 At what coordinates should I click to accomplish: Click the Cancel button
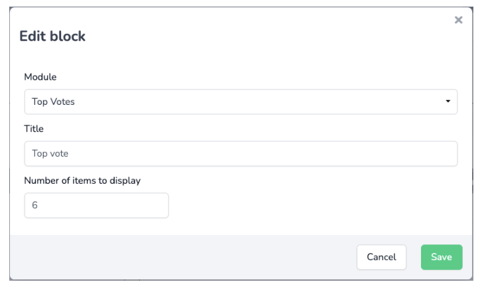[x=381, y=257]
